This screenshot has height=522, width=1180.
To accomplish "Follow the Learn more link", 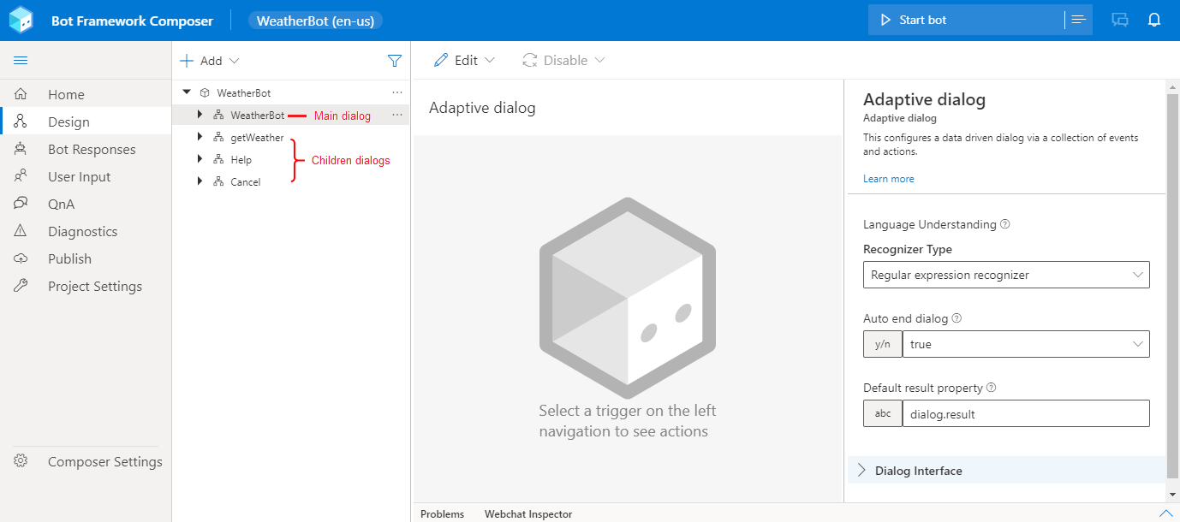I will pos(889,179).
